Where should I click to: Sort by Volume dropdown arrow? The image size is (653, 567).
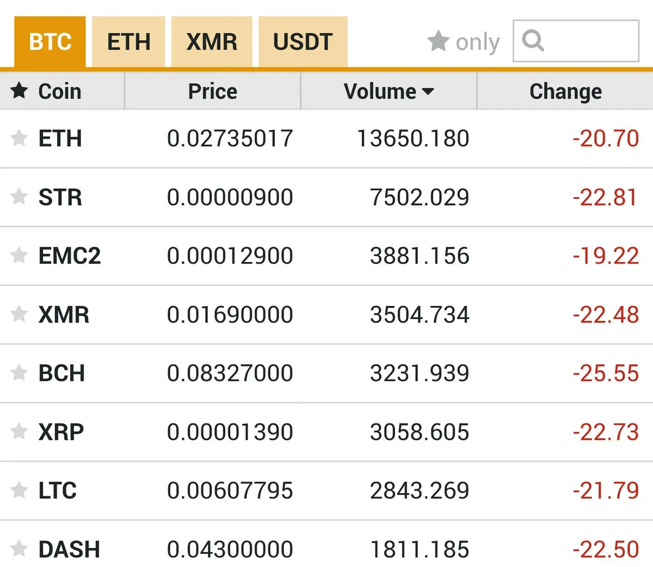(428, 91)
